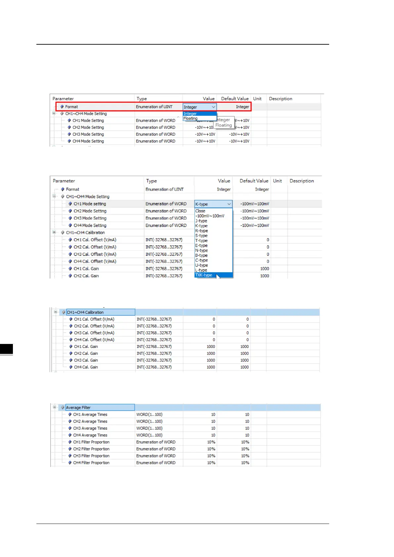This screenshot has height=557, width=394.
Task: Click the Default Value header in first table
Action: point(235,99)
